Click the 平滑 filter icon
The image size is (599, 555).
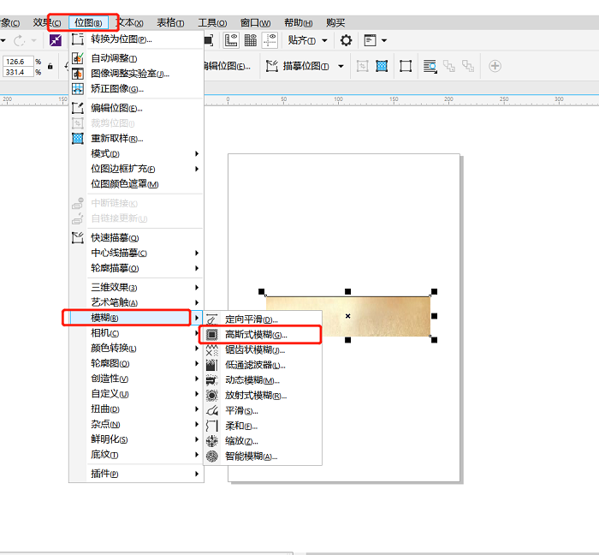[212, 411]
